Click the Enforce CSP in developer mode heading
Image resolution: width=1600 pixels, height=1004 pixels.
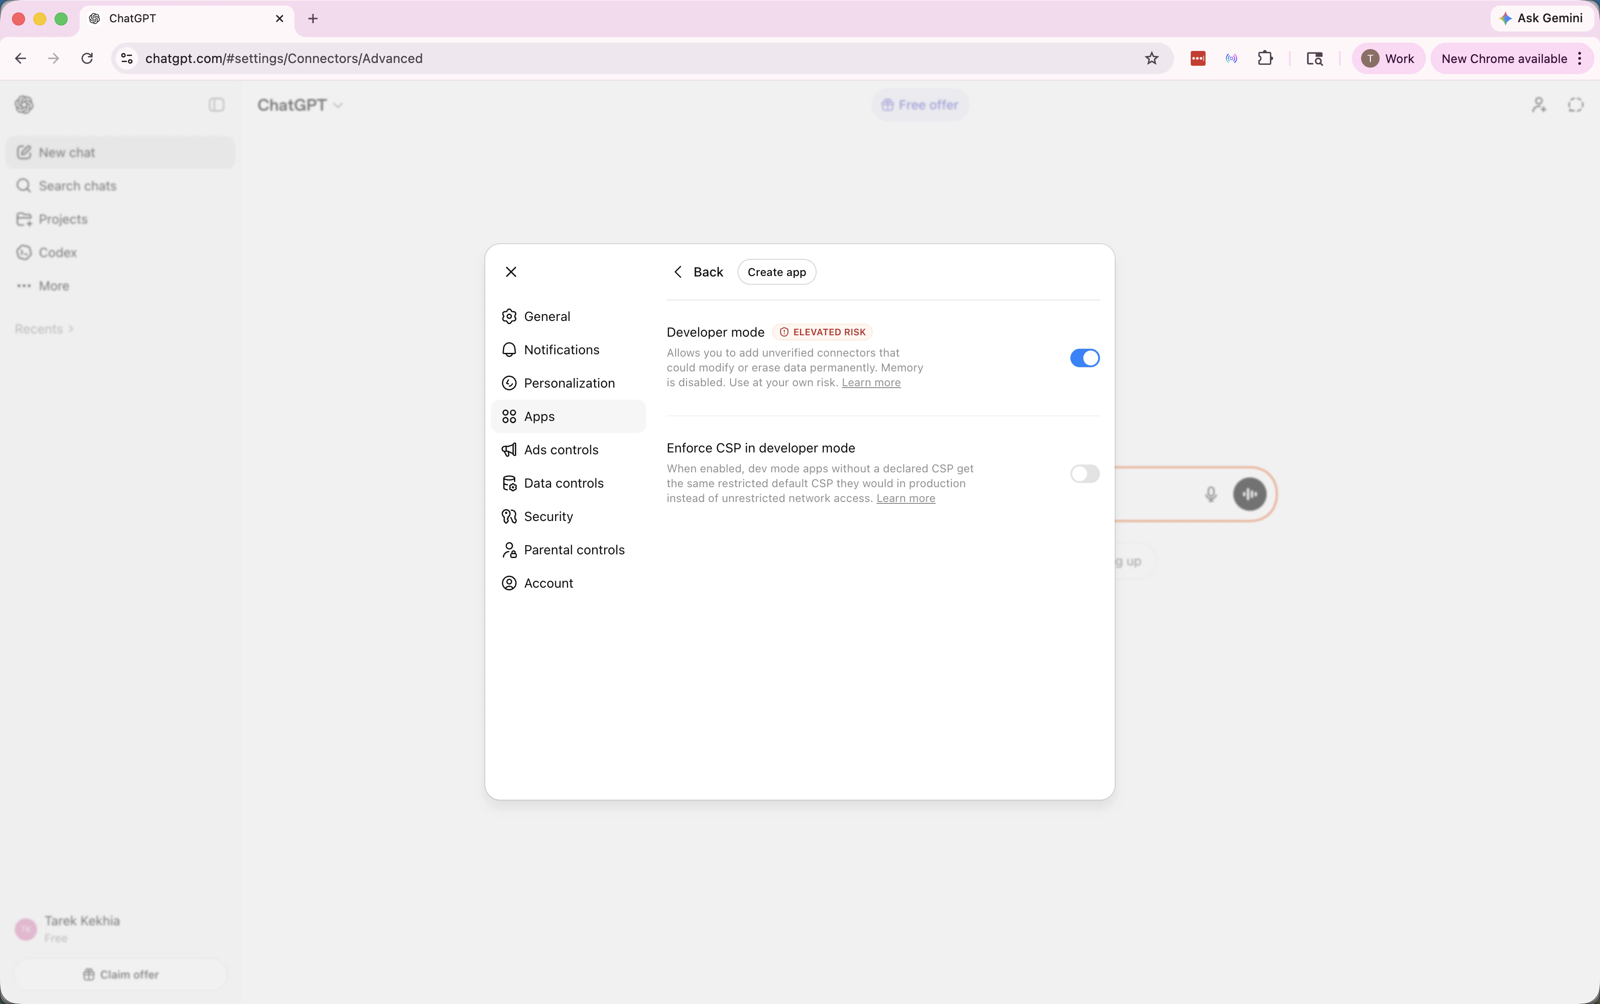pyautogui.click(x=761, y=448)
